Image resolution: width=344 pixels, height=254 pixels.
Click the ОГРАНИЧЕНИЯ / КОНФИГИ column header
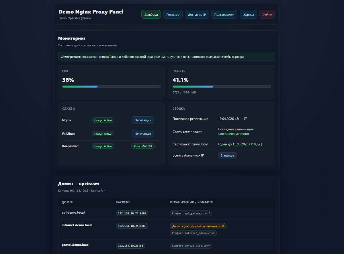pos(192,202)
